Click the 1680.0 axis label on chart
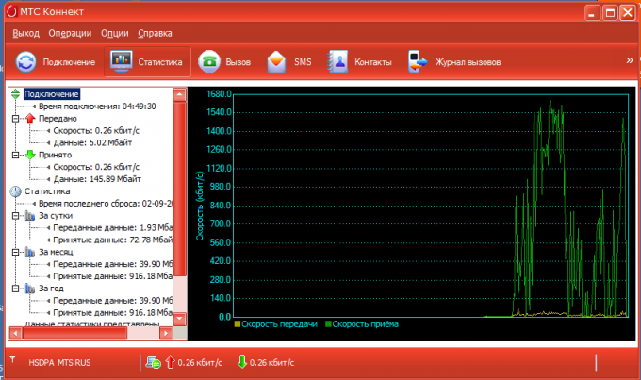 (x=219, y=94)
